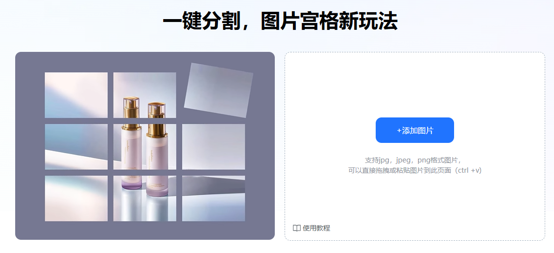Open the 使用教程 tutorial link
This screenshot has height=253, width=554.
(316, 228)
